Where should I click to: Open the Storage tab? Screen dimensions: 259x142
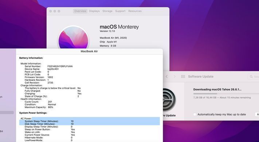pos(107,11)
